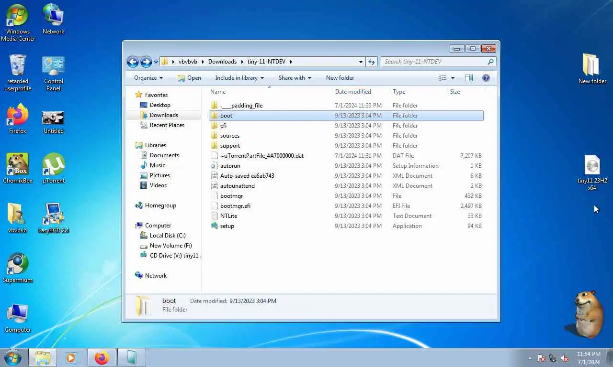
Task: Select the bootmgr.efi file
Action: 346,206
